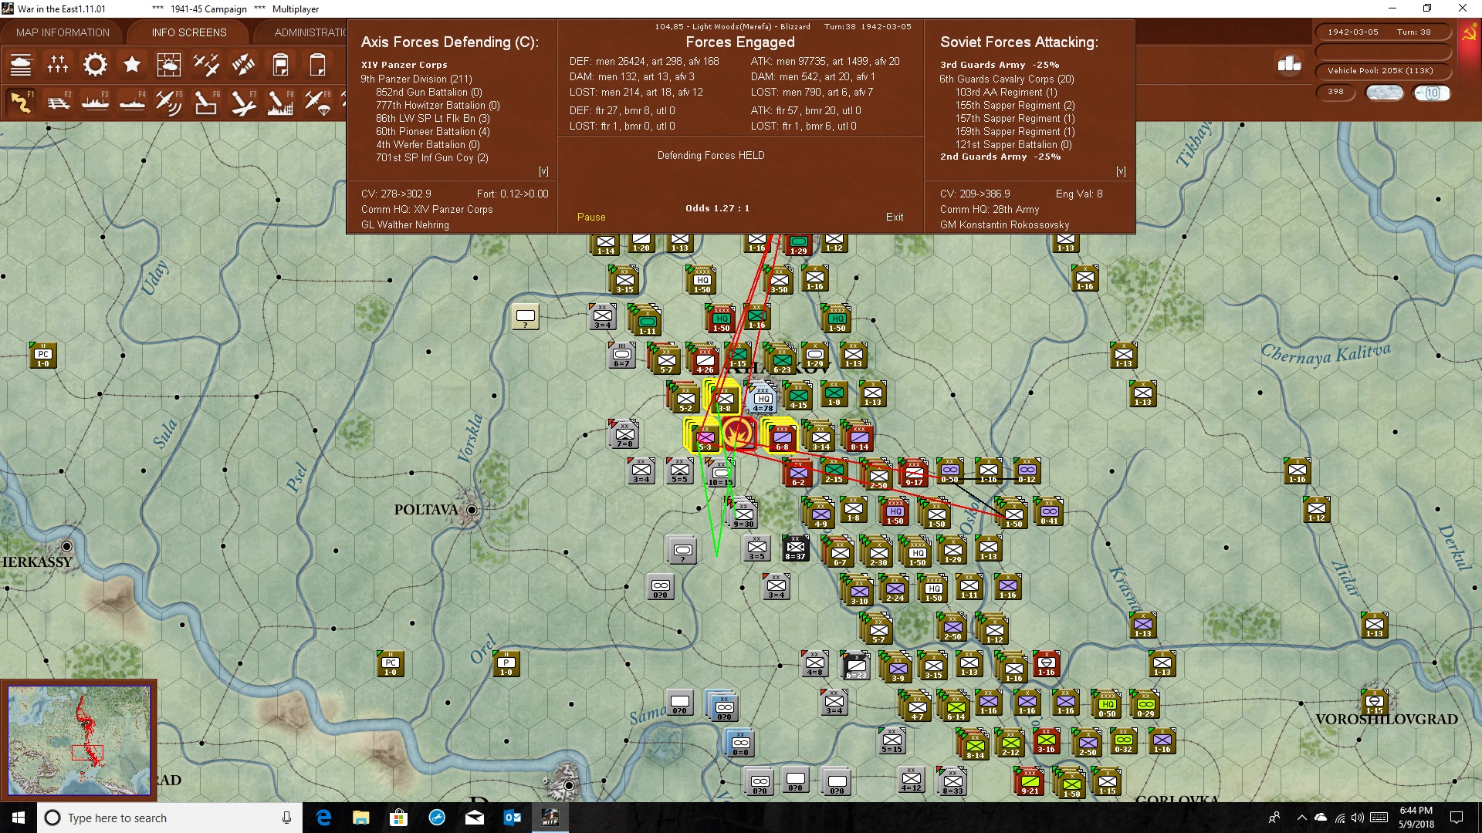Open the production gear icon screen
This screenshot has height=833, width=1482.
click(95, 65)
